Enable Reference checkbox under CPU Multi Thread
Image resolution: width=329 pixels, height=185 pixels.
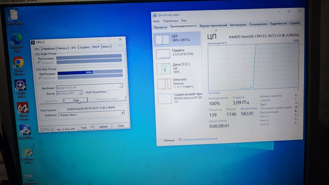click(40, 78)
